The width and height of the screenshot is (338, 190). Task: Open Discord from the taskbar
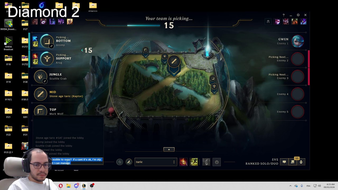76,186
